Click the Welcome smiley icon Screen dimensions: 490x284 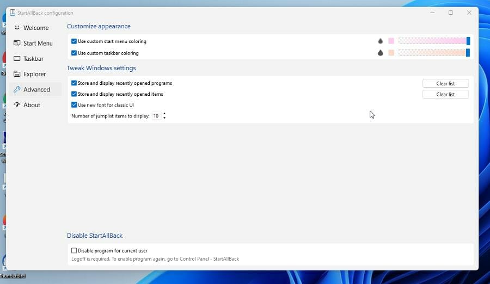[x=17, y=28]
